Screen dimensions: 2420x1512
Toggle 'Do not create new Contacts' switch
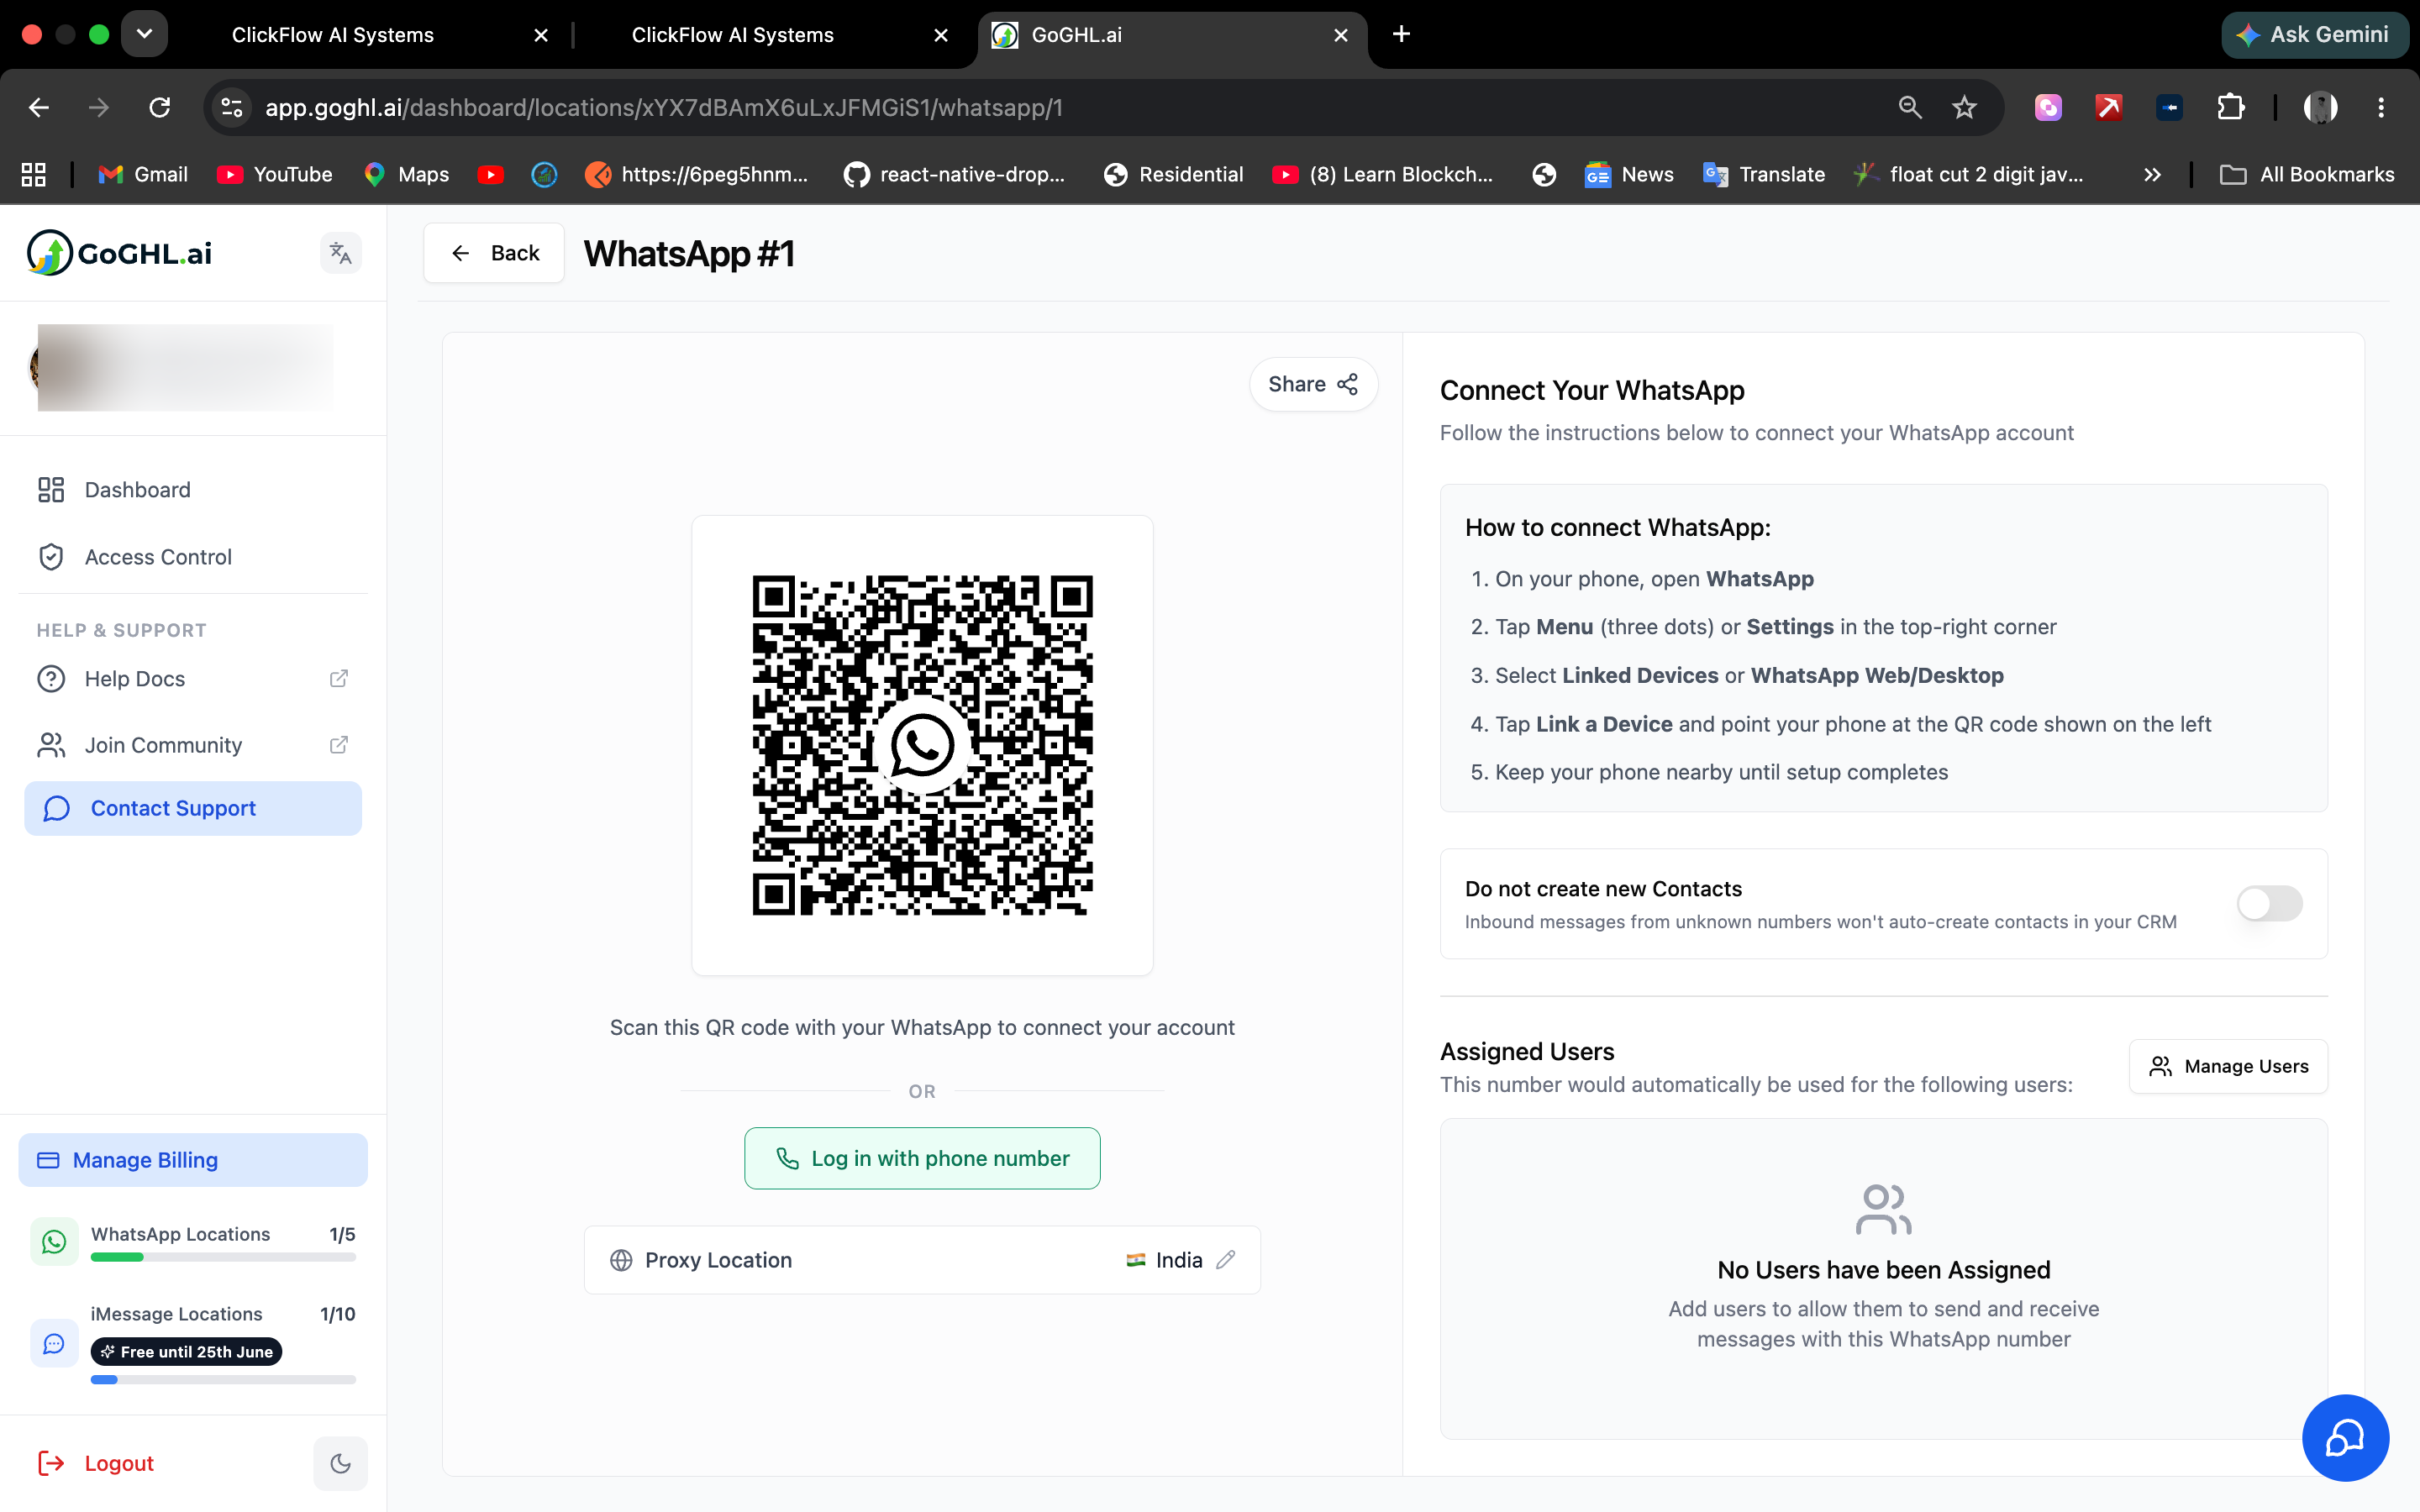tap(2269, 904)
